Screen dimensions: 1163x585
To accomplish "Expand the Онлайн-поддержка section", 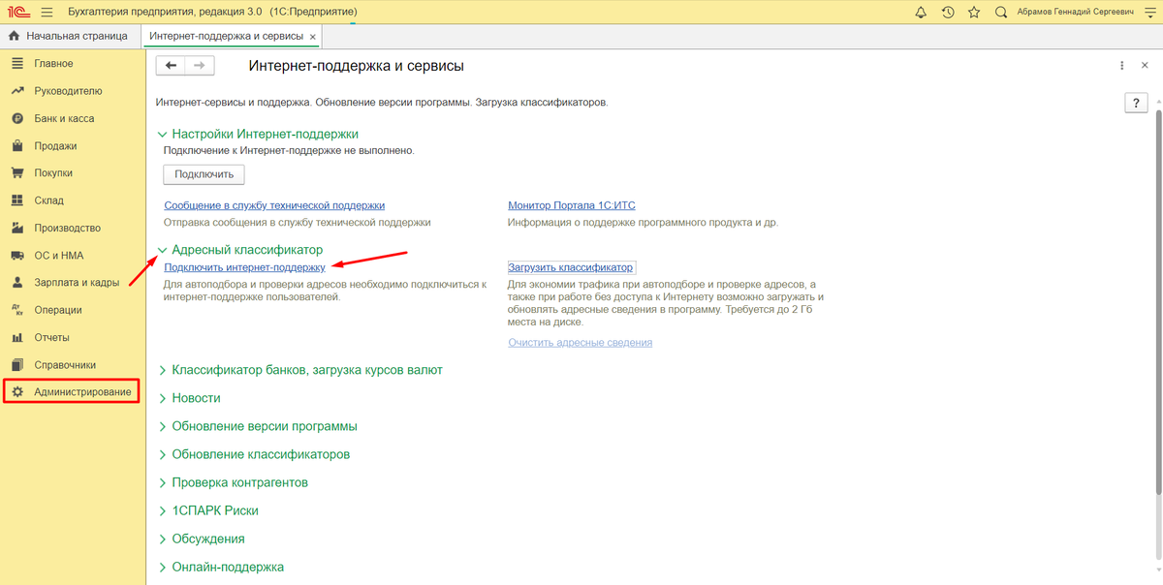I will pyautogui.click(x=162, y=567).
